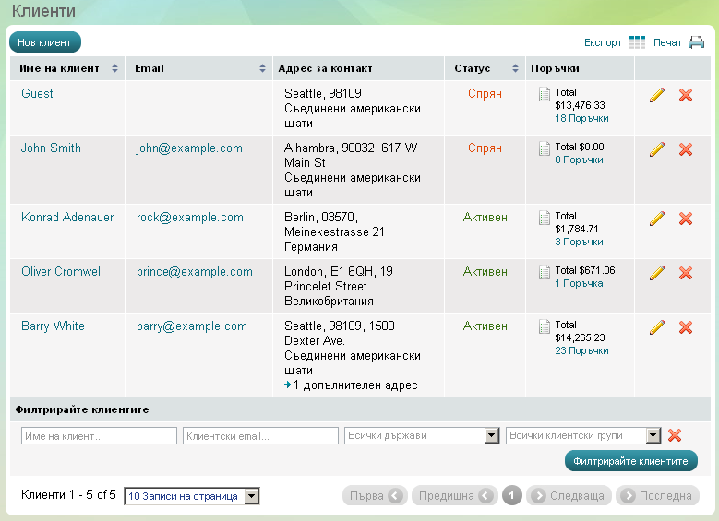Viewport: 719px width, 521px height.
Task: Delete Oliver Cromwell using the red X
Action: [686, 273]
